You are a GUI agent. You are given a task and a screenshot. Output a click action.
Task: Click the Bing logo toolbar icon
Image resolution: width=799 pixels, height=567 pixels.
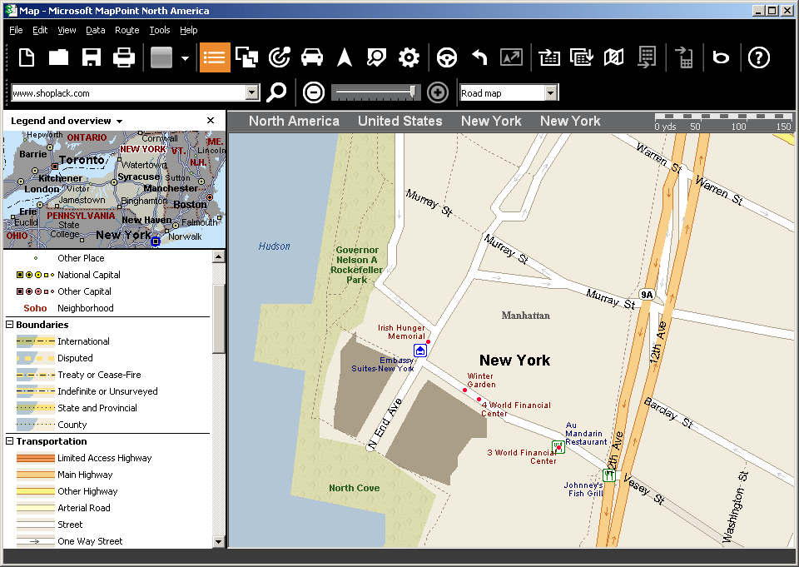click(x=721, y=57)
